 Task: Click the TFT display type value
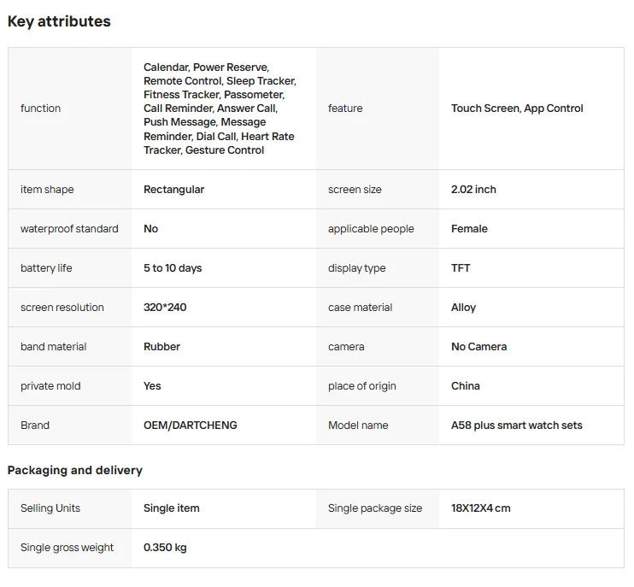(461, 268)
